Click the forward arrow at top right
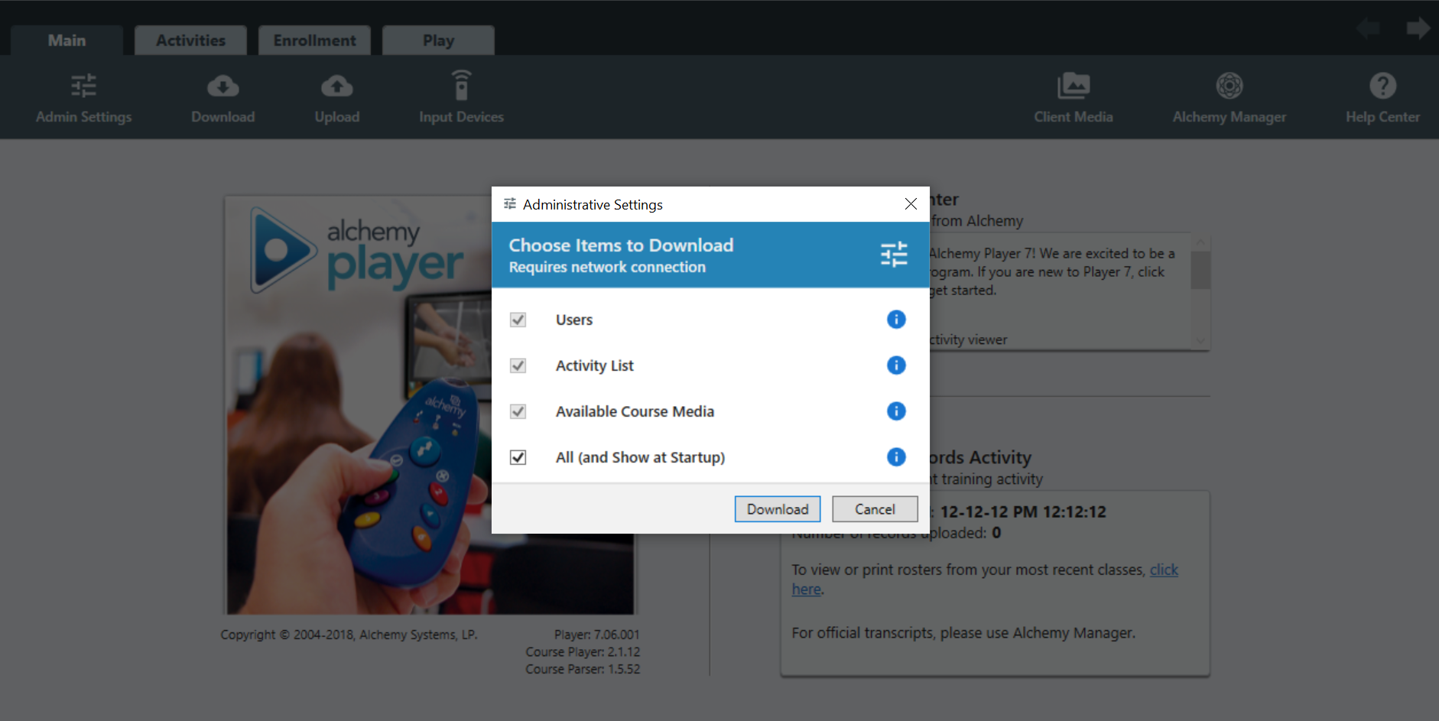 (1418, 29)
